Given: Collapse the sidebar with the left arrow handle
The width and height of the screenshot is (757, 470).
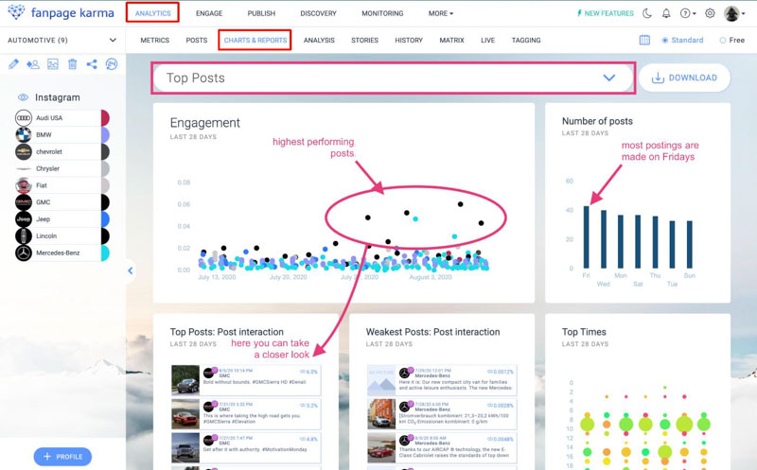Looking at the screenshot, I should click(130, 270).
